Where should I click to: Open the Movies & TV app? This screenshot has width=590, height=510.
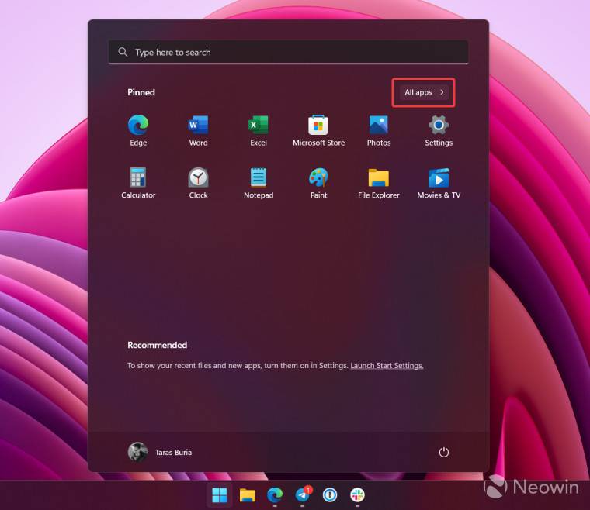point(439,183)
